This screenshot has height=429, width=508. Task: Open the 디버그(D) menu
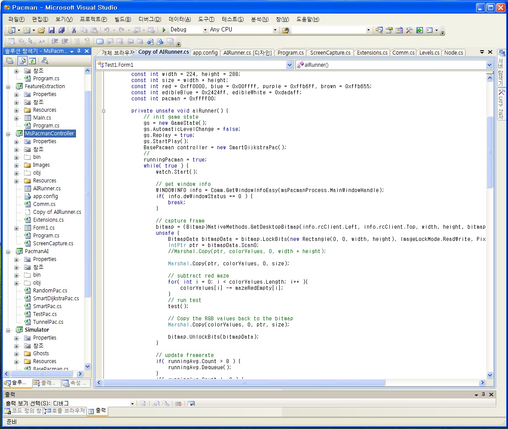[x=150, y=19]
